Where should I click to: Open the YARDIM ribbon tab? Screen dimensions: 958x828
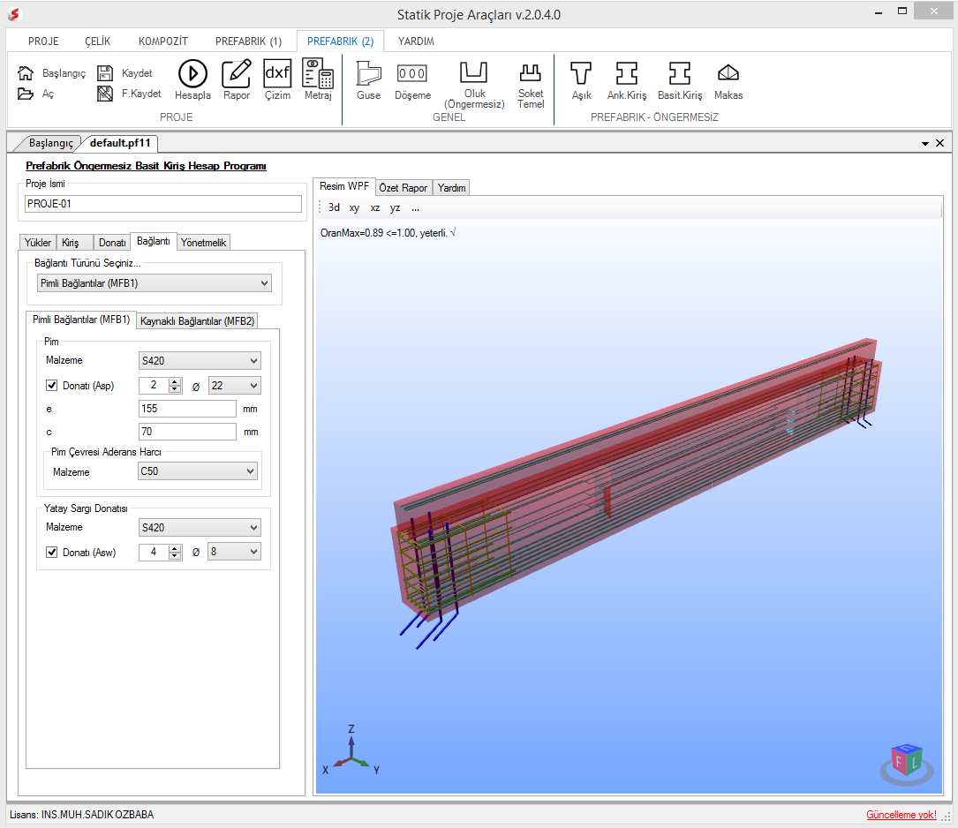(416, 41)
